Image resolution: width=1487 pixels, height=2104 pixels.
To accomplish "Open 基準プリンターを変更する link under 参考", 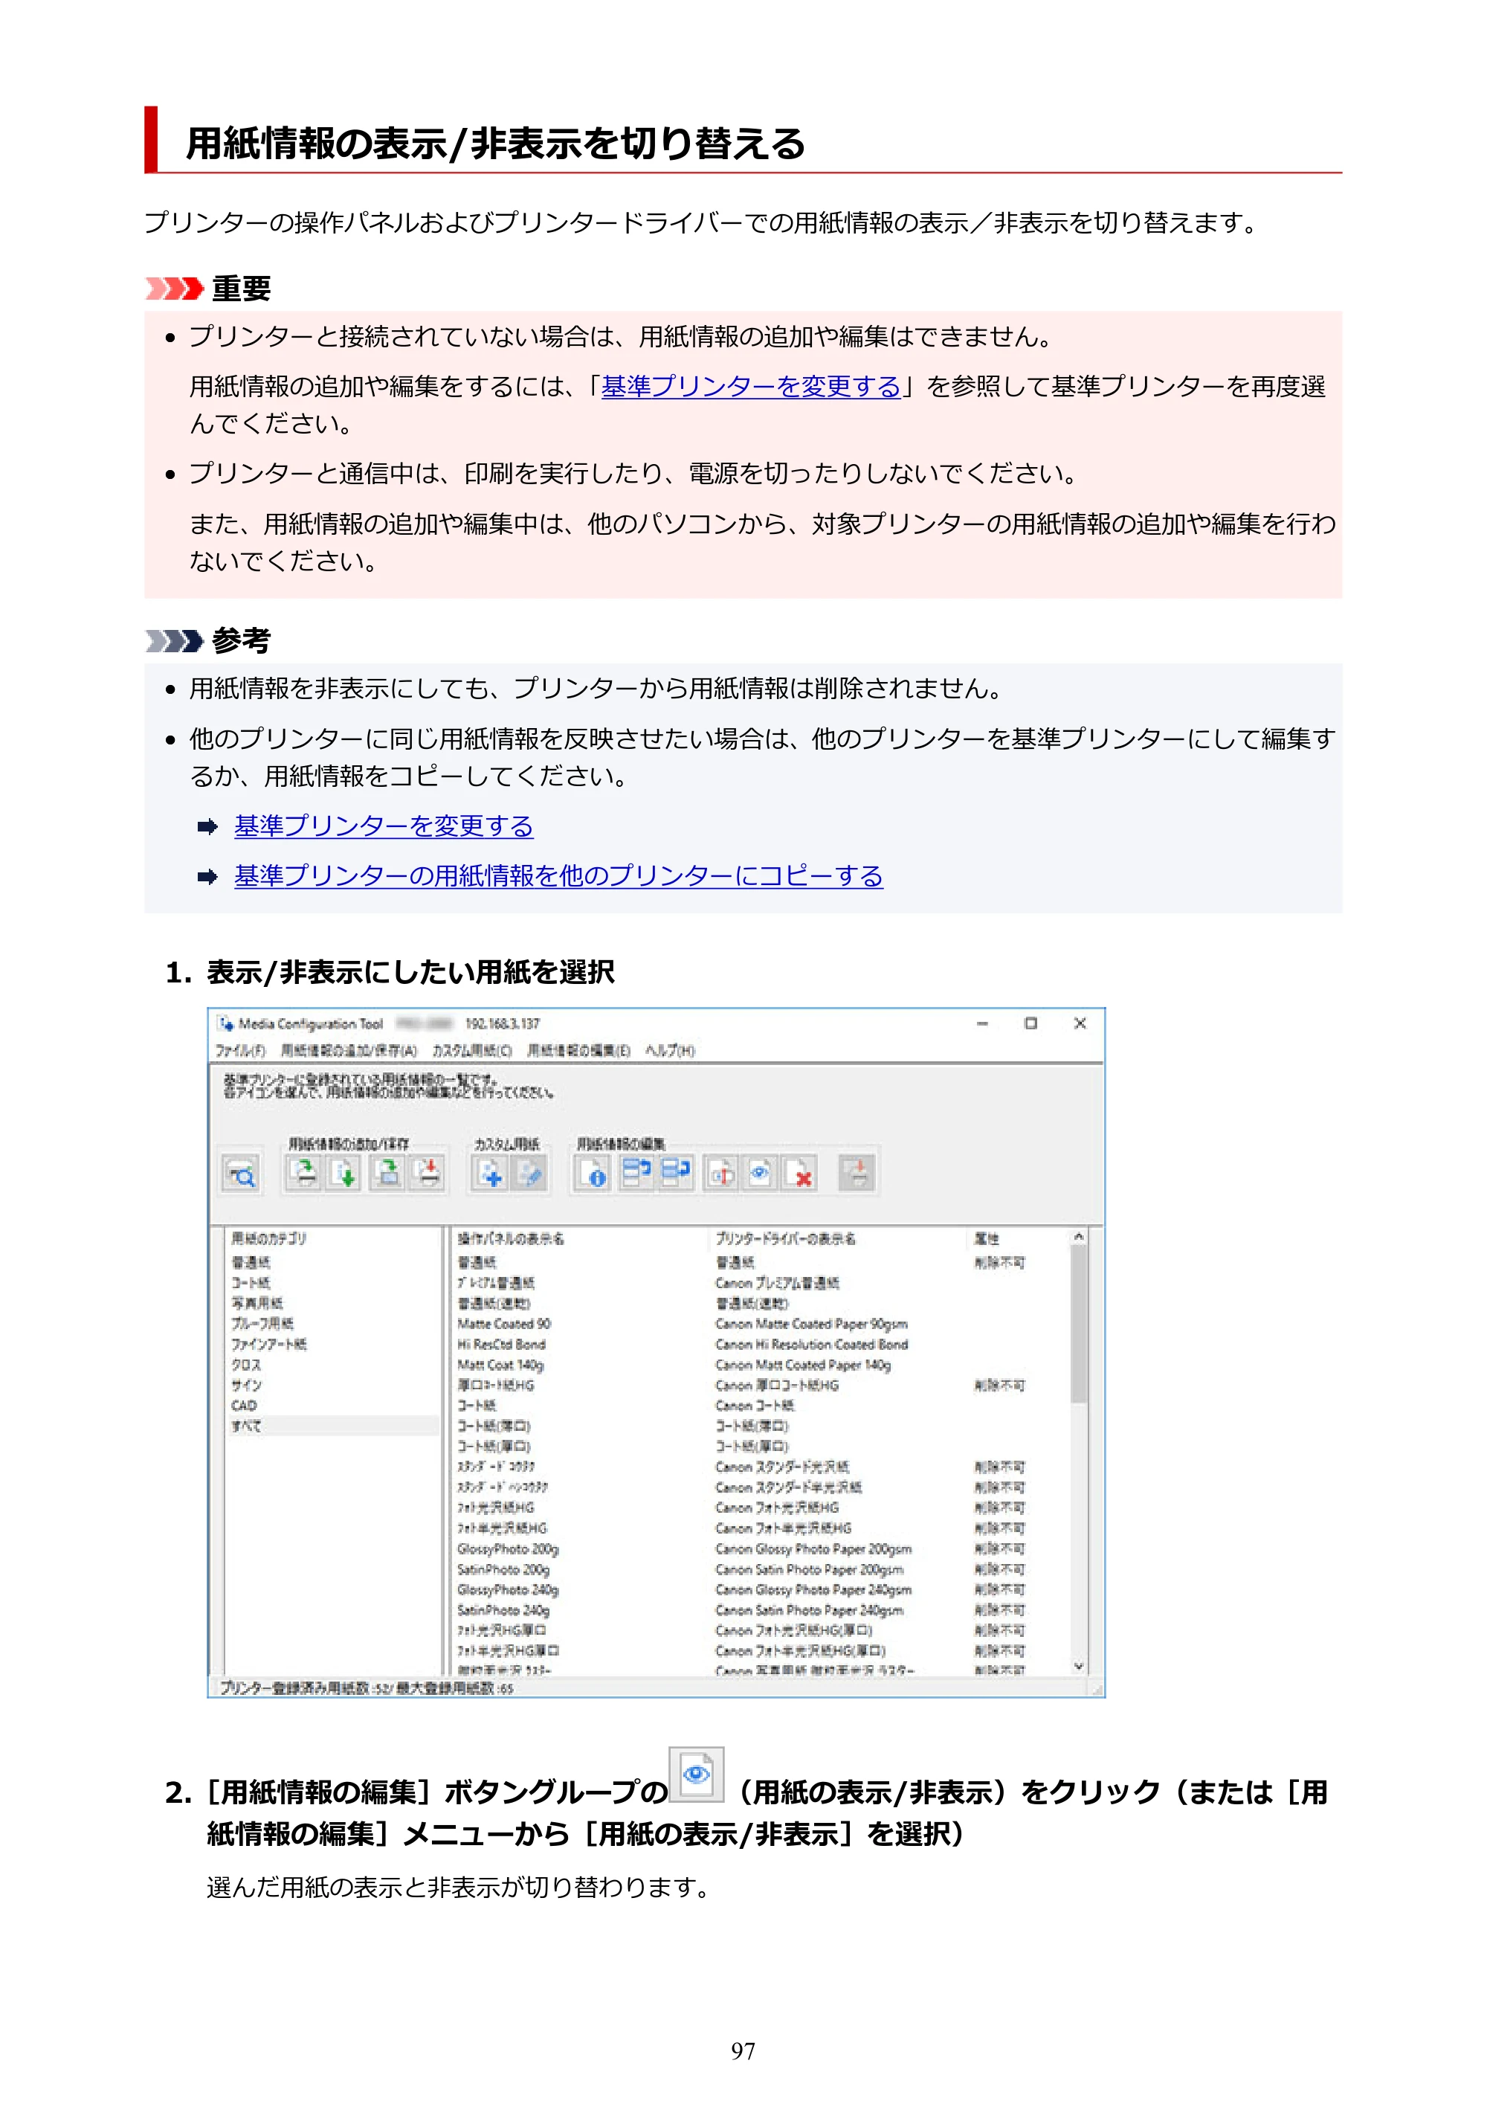I will click(x=383, y=826).
